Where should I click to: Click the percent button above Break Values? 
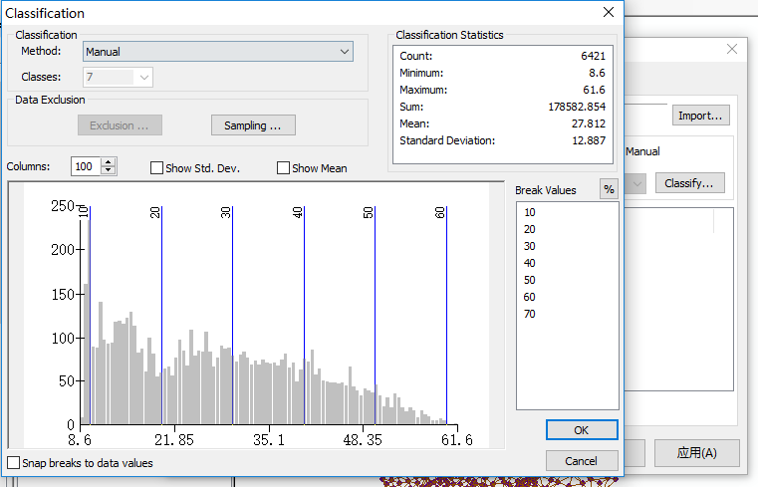[608, 190]
